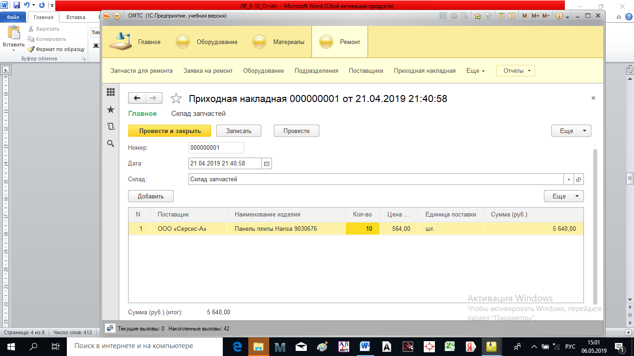Open the Склад record with the open icon
This screenshot has height=356, width=634.
tap(578, 179)
